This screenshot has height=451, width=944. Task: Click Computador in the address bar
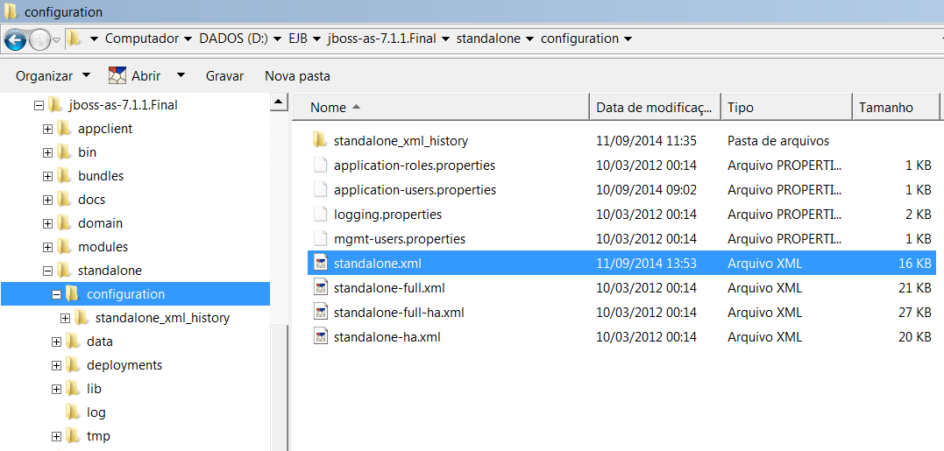(142, 39)
